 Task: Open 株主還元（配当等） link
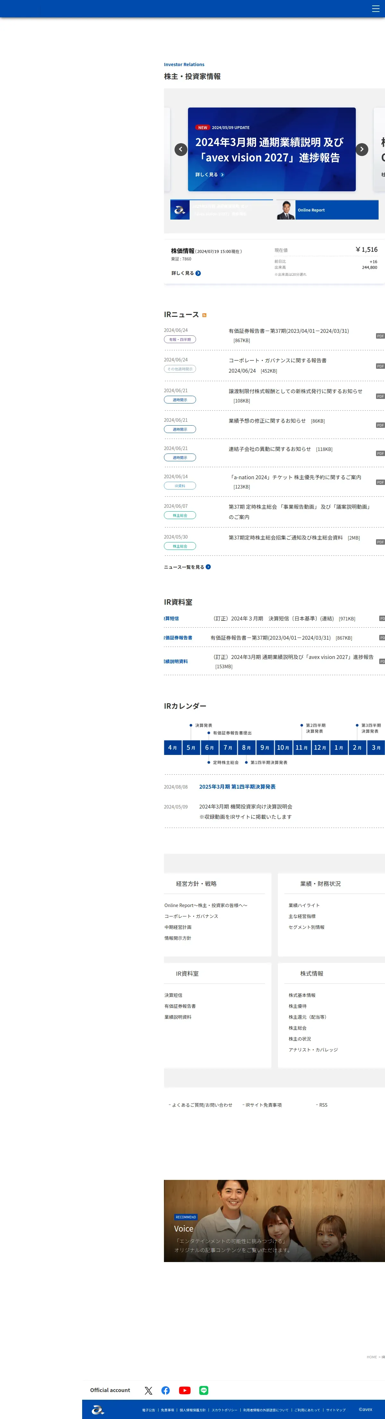point(307,1017)
